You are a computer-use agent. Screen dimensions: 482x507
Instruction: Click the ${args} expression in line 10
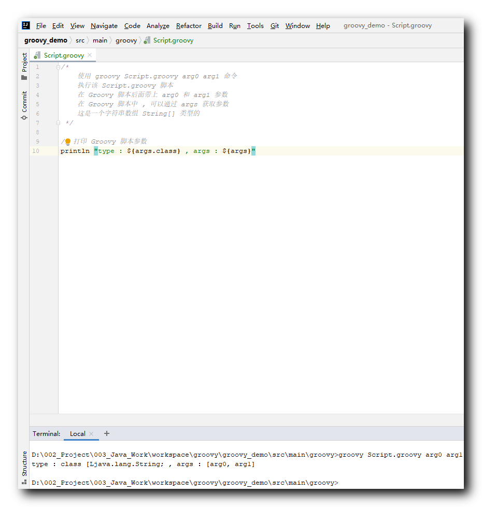[x=237, y=151]
